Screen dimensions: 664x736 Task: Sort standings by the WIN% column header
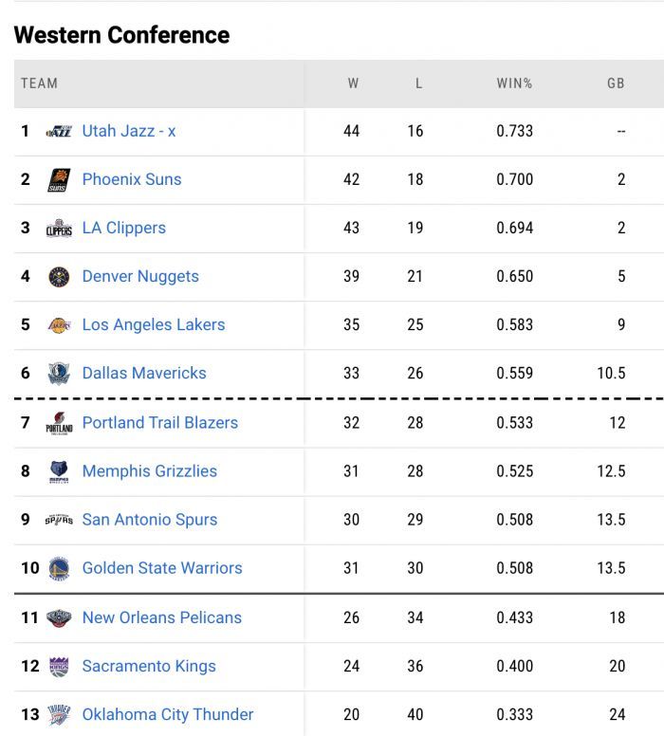pyautogui.click(x=515, y=83)
